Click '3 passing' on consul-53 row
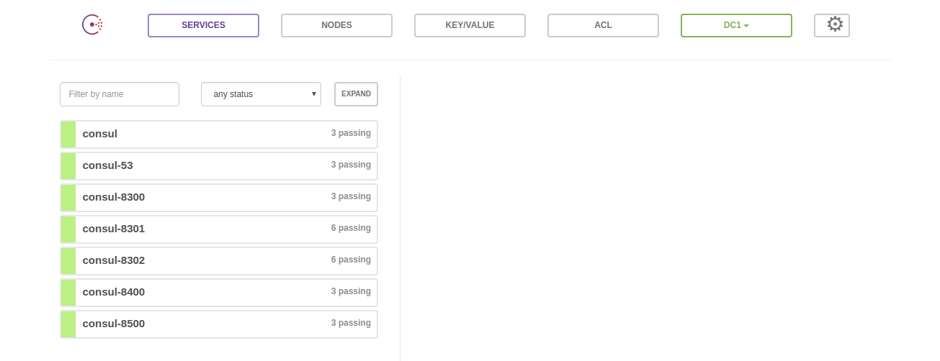Image resolution: width=940 pixels, height=361 pixels. click(351, 165)
